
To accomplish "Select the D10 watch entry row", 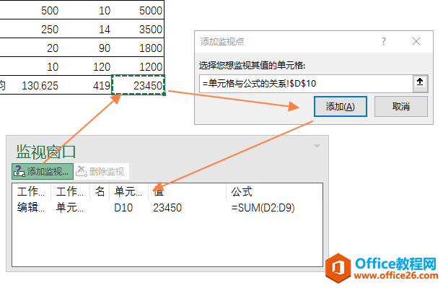I will pyautogui.click(x=167, y=208).
